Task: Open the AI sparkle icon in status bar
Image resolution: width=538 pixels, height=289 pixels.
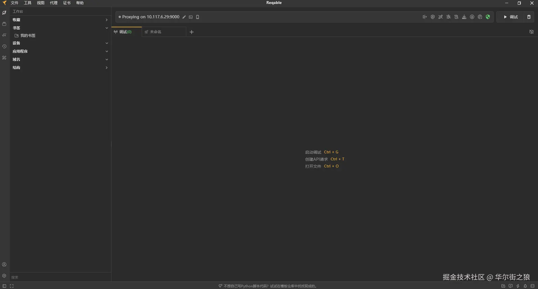Action: pyautogui.click(x=503, y=286)
